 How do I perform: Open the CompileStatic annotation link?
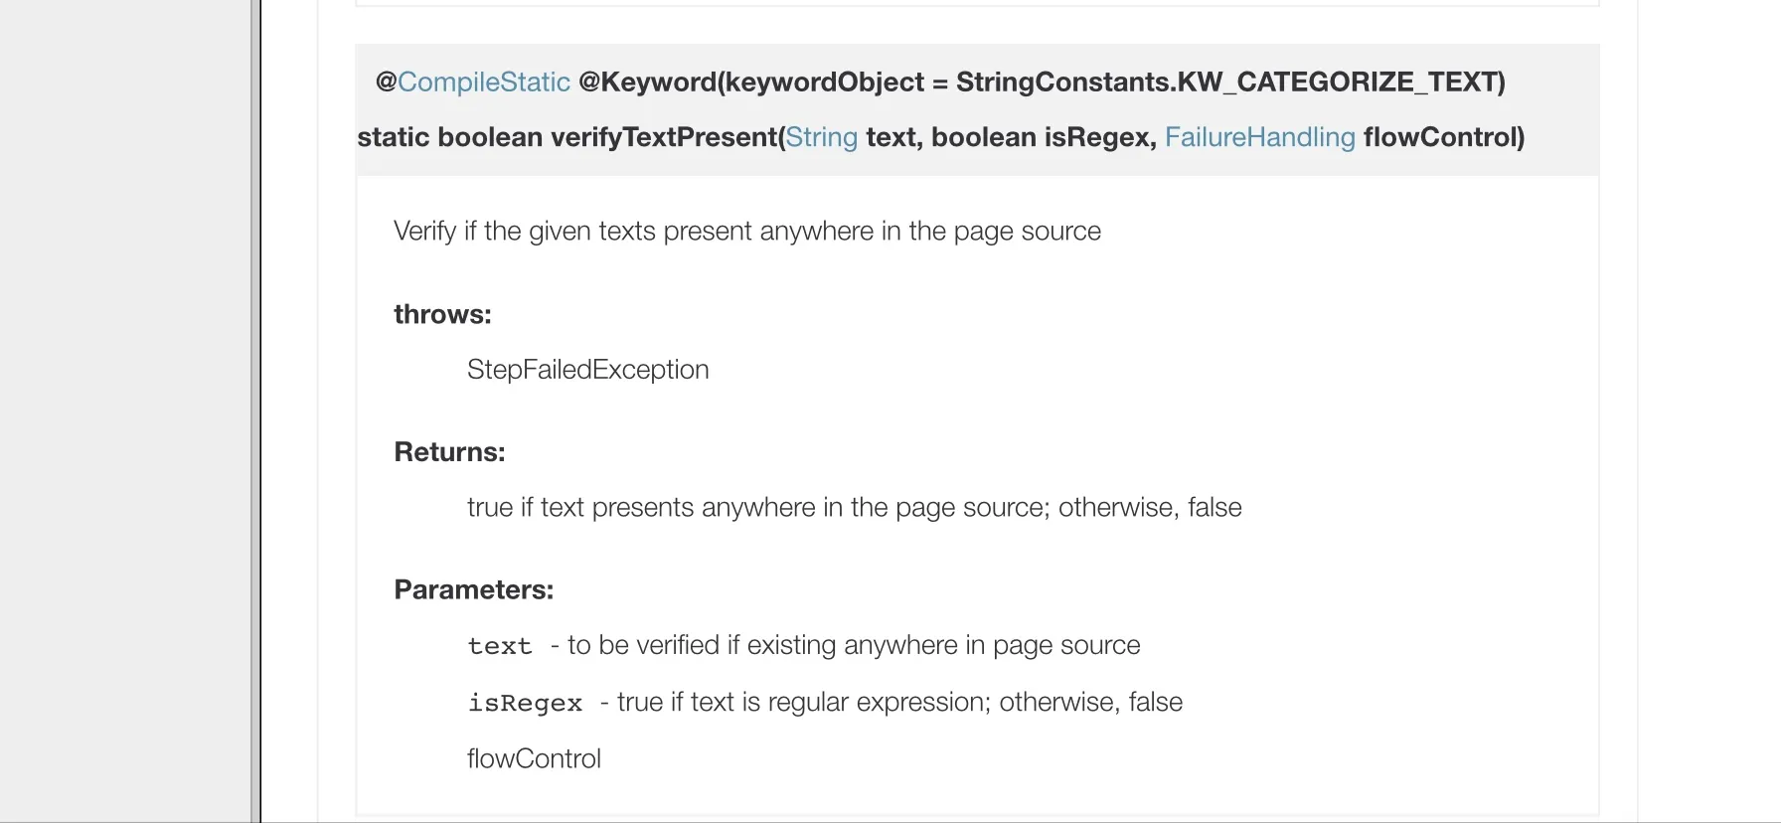pyautogui.click(x=484, y=82)
